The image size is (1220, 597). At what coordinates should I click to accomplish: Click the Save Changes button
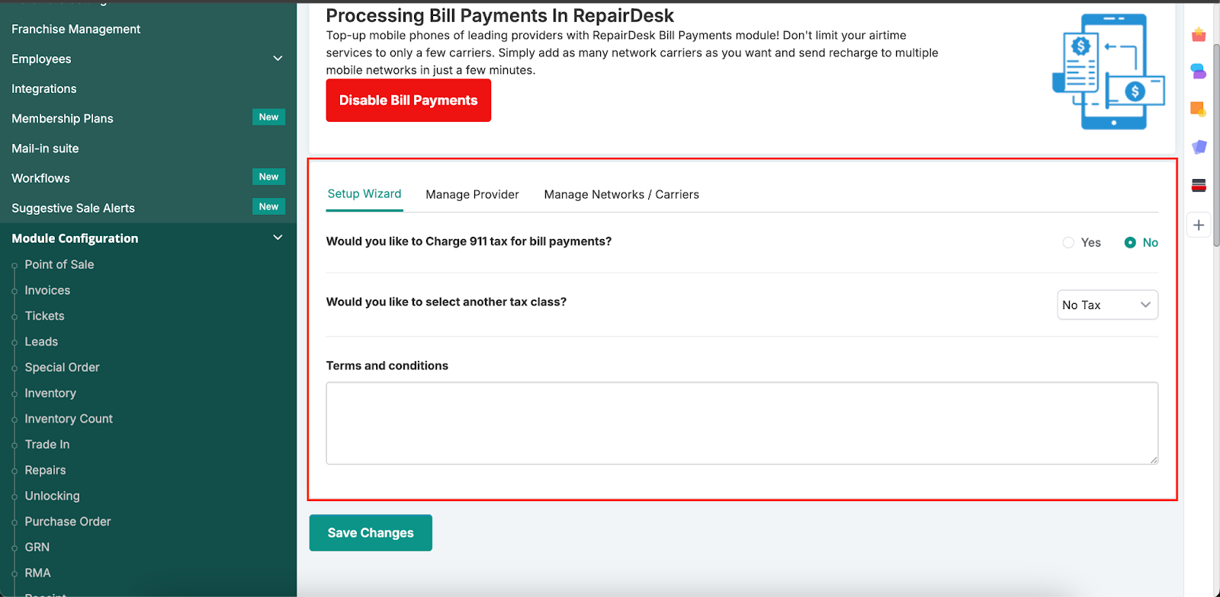point(371,533)
